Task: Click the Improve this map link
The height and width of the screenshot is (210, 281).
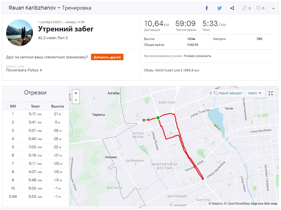Action: [x=264, y=204]
